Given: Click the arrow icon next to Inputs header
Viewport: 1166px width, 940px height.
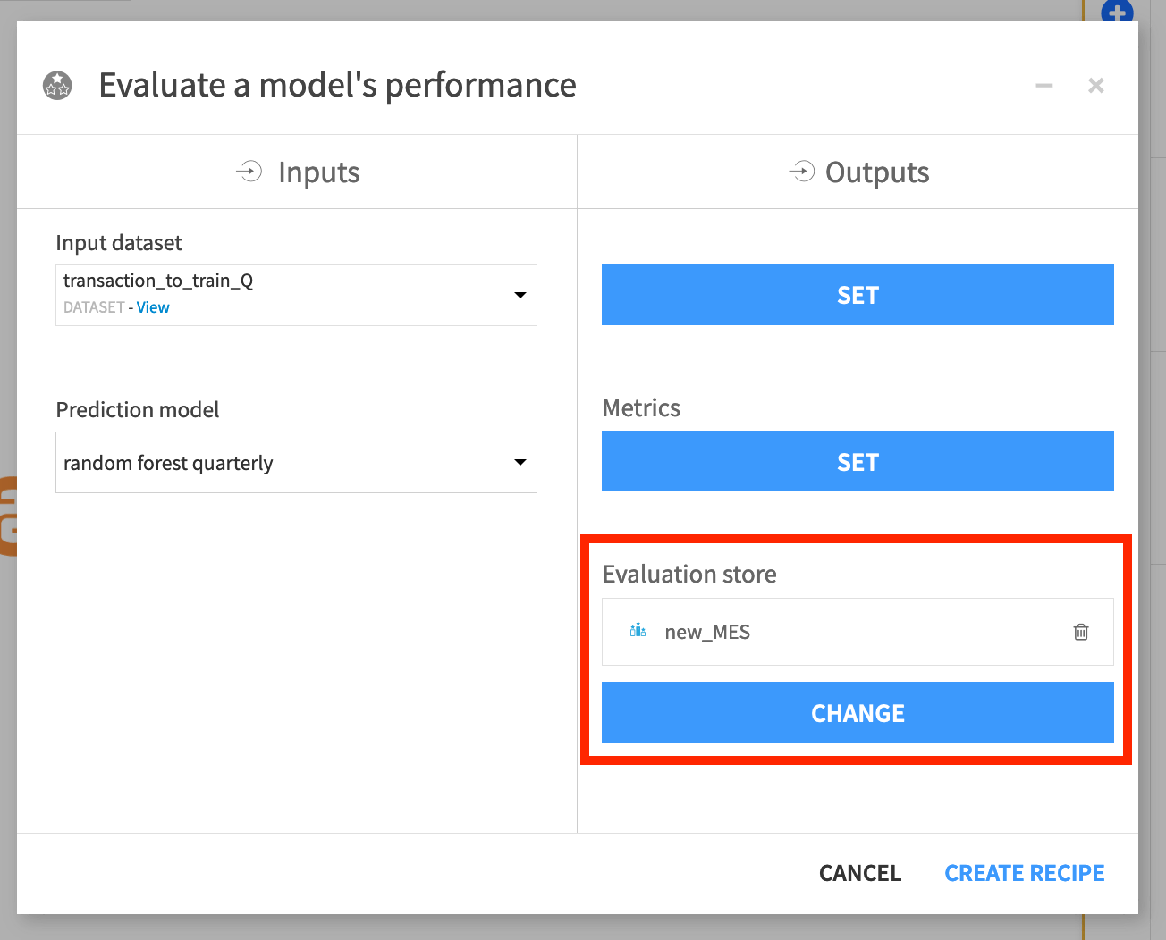Looking at the screenshot, I should tap(250, 172).
